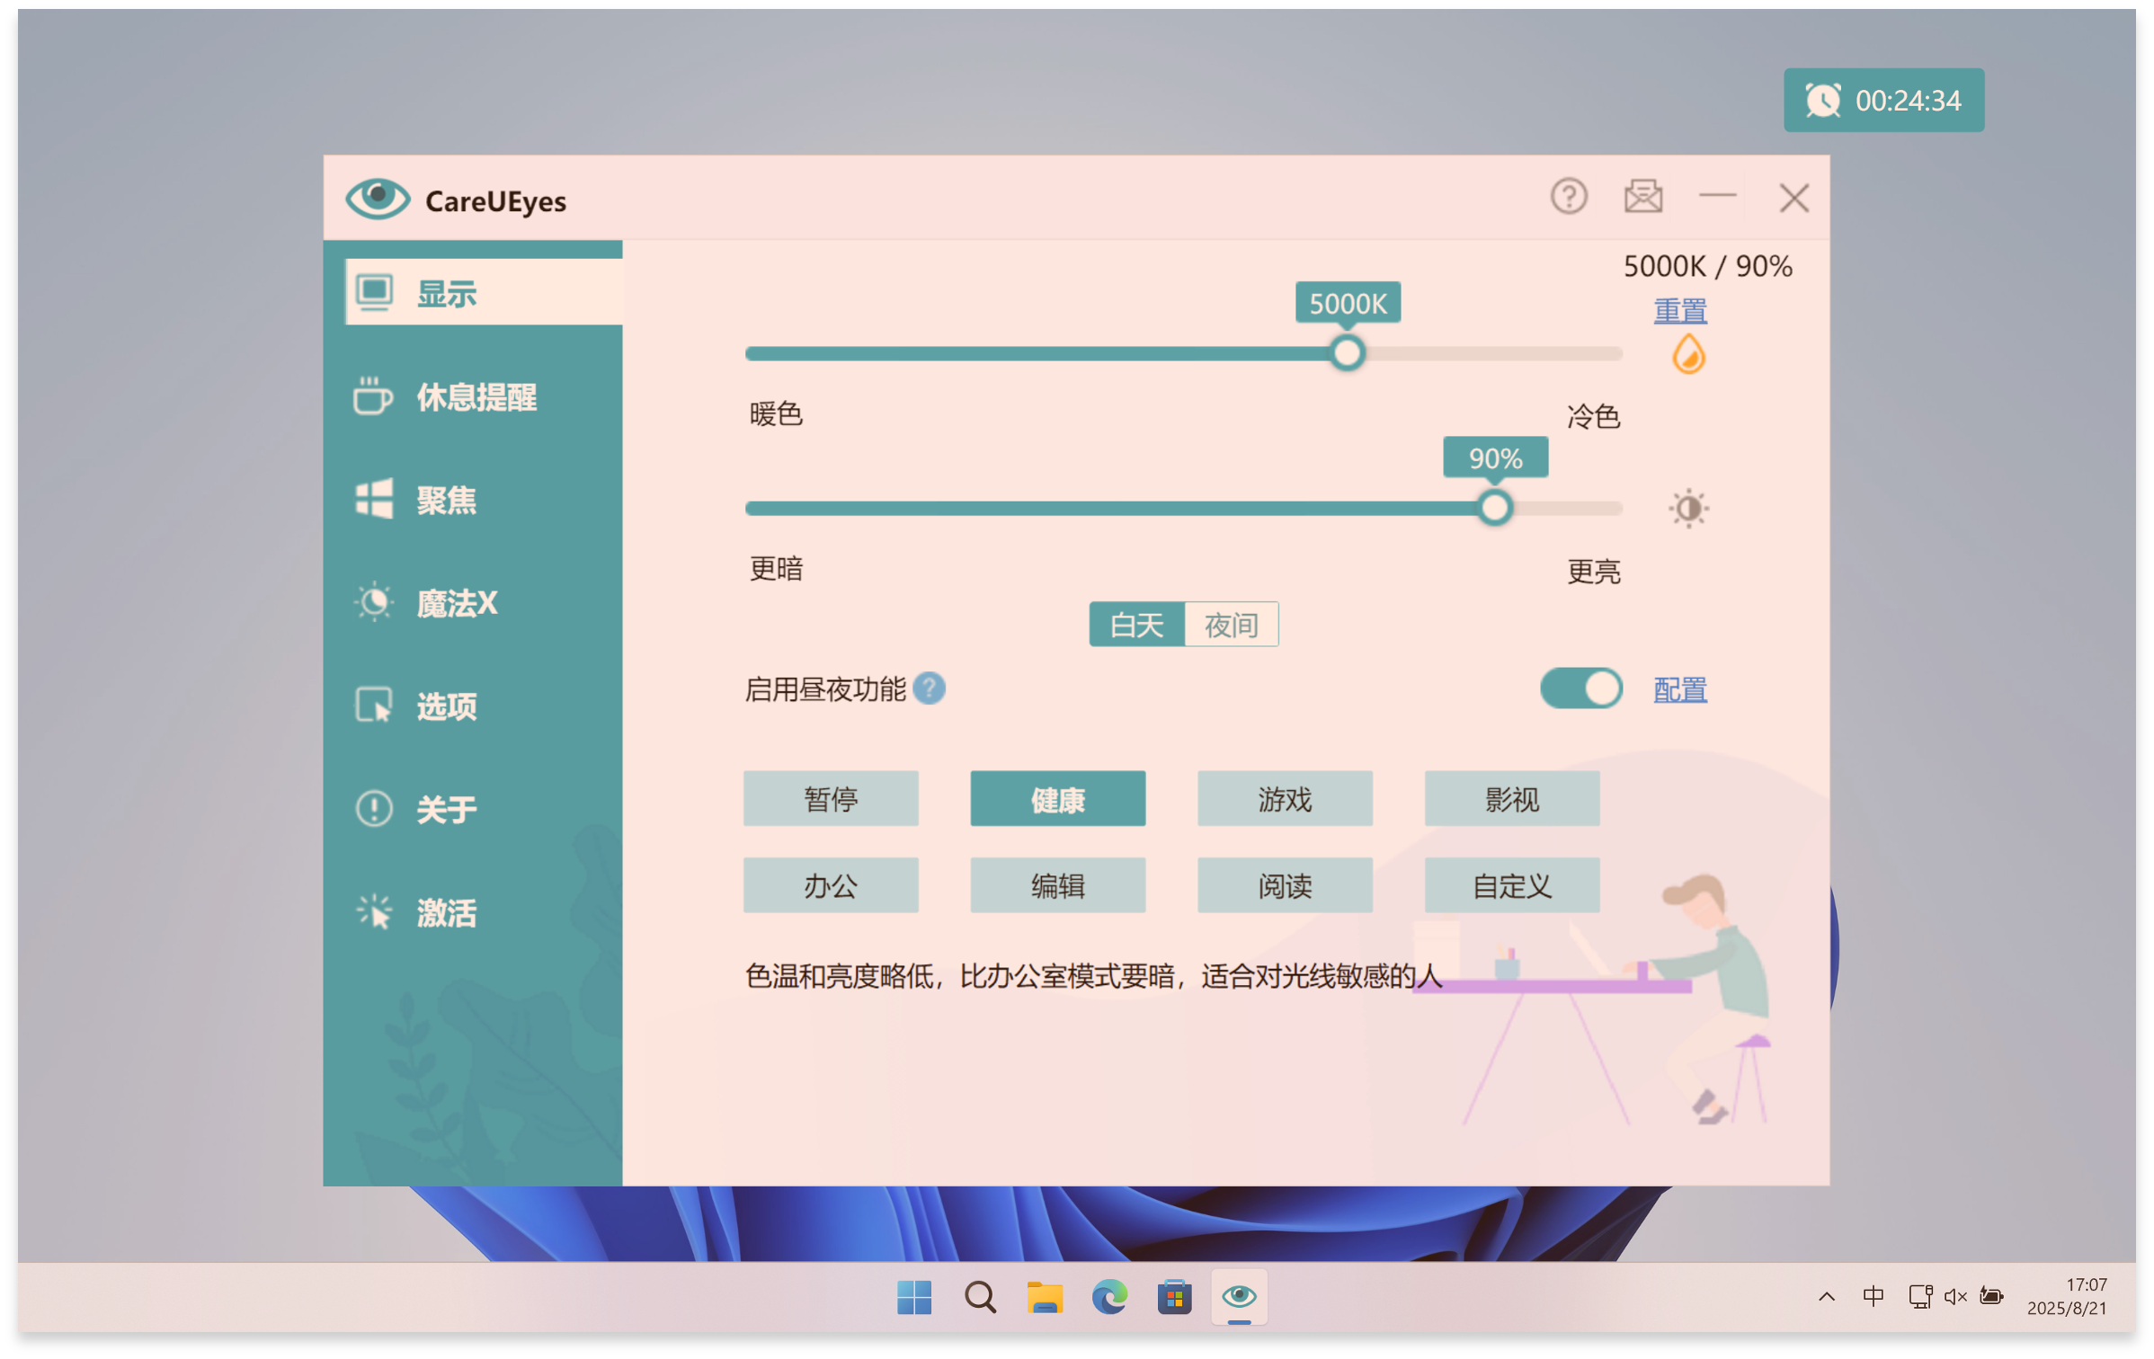Open the 配置 configuration link
Screen dimensions: 2154x1359
1680,690
